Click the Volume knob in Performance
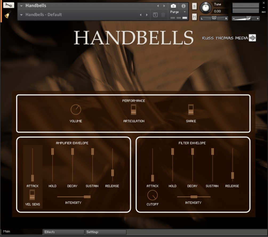268x237 pixels. pyautogui.click(x=76, y=109)
